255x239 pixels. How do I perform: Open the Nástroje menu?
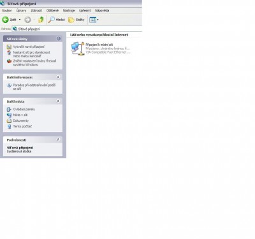point(69,10)
